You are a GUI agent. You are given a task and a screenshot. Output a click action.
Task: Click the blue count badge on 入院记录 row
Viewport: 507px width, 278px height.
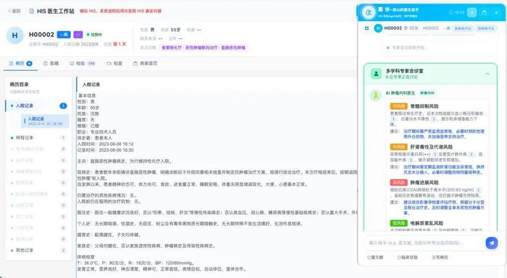(64, 105)
